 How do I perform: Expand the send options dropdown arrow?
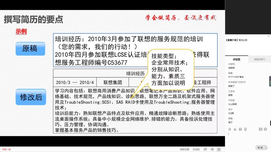(266, 148)
